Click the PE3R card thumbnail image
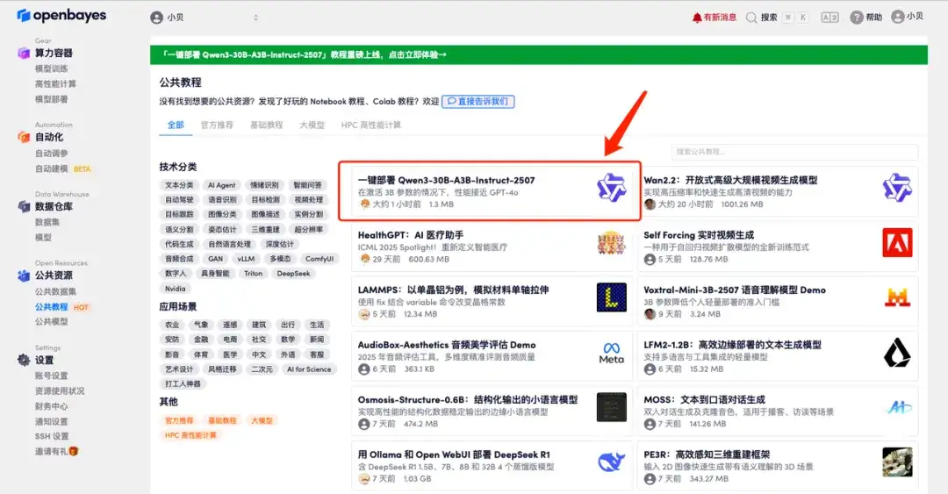 coord(897,462)
